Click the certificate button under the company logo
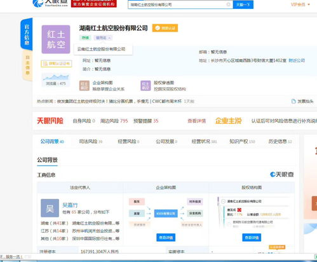This screenshot has width=317, height=262. 57,64
